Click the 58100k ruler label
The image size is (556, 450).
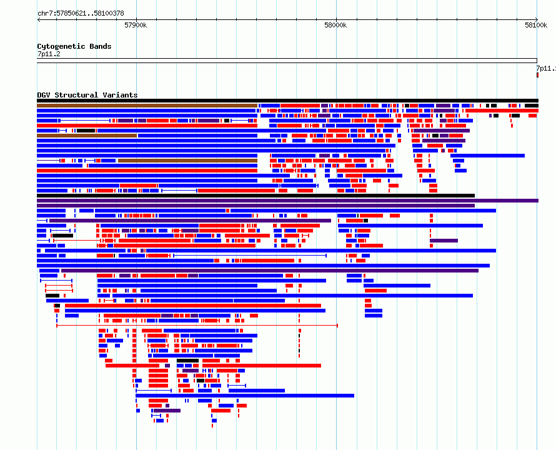536,25
